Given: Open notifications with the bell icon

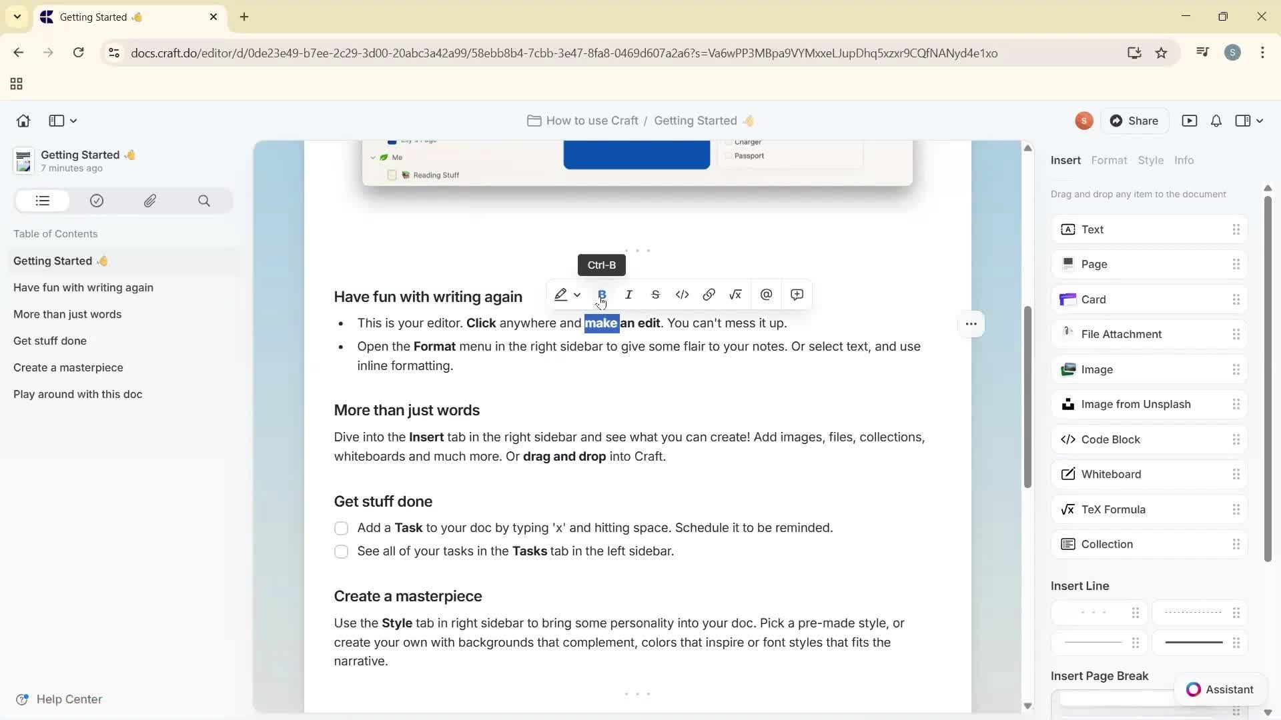Looking at the screenshot, I should click(1216, 121).
